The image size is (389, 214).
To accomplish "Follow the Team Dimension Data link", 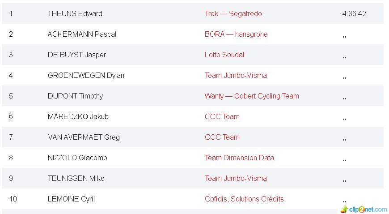I will click(x=239, y=158).
